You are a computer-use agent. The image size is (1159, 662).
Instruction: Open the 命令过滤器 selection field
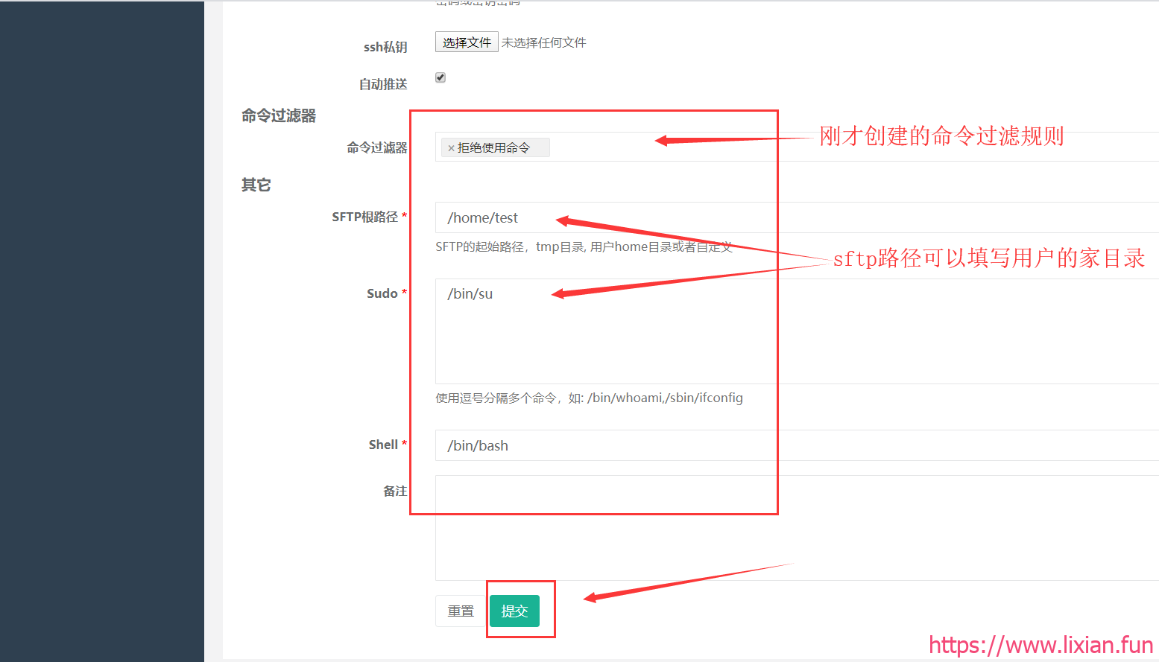[797, 147]
